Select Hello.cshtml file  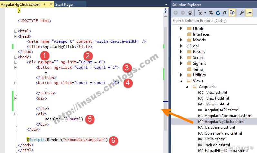(215, 139)
